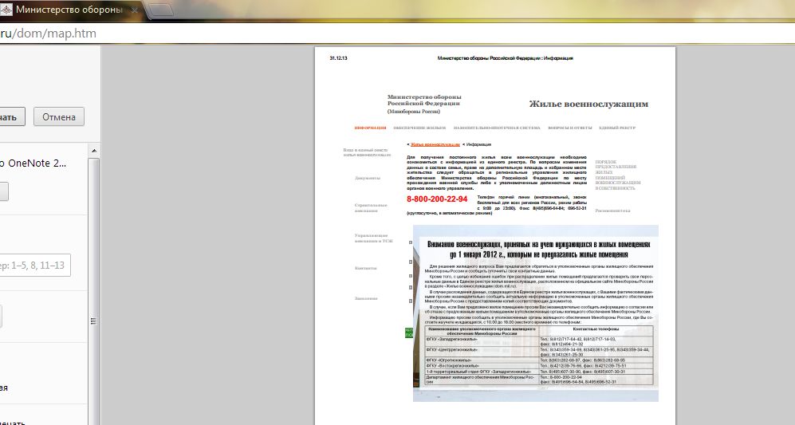Click the Отмена button to cancel printing
This screenshot has height=425, width=795.
click(x=58, y=117)
